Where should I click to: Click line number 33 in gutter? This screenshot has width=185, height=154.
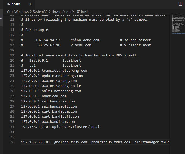(x=12, y=127)
